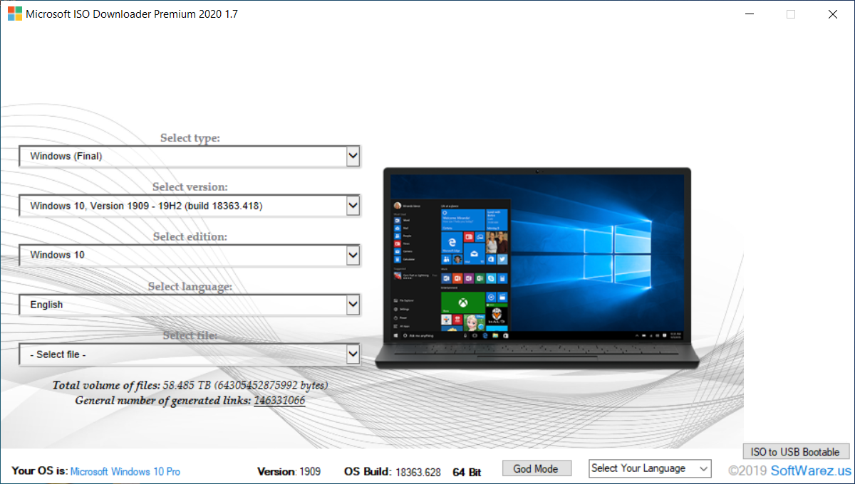
Task: Click the laptop Windows 10 image
Action: pyautogui.click(x=537, y=268)
